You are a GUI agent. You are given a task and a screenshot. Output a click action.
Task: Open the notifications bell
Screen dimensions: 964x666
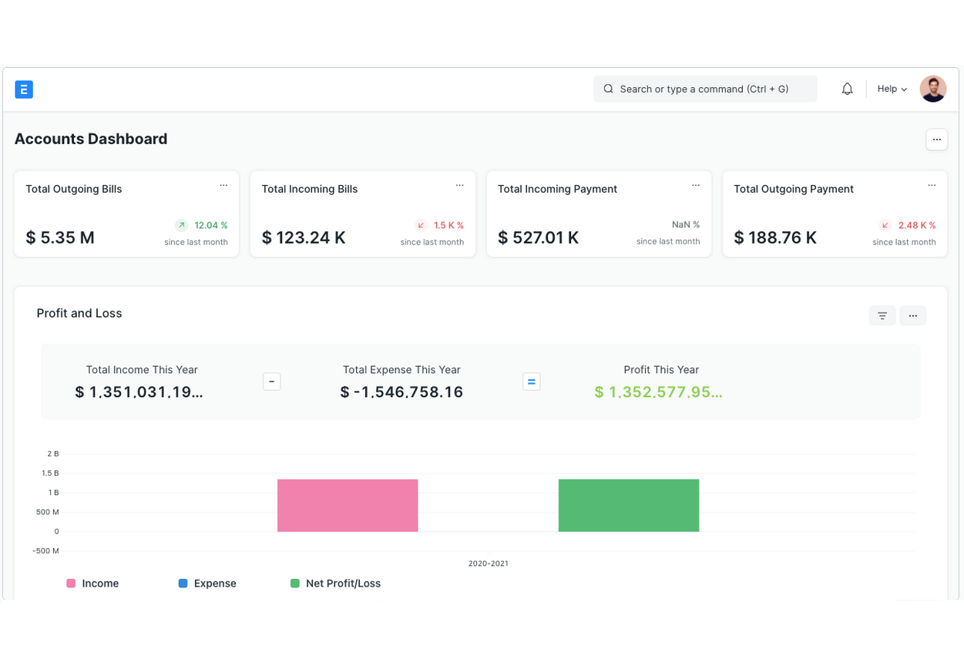pyautogui.click(x=847, y=89)
